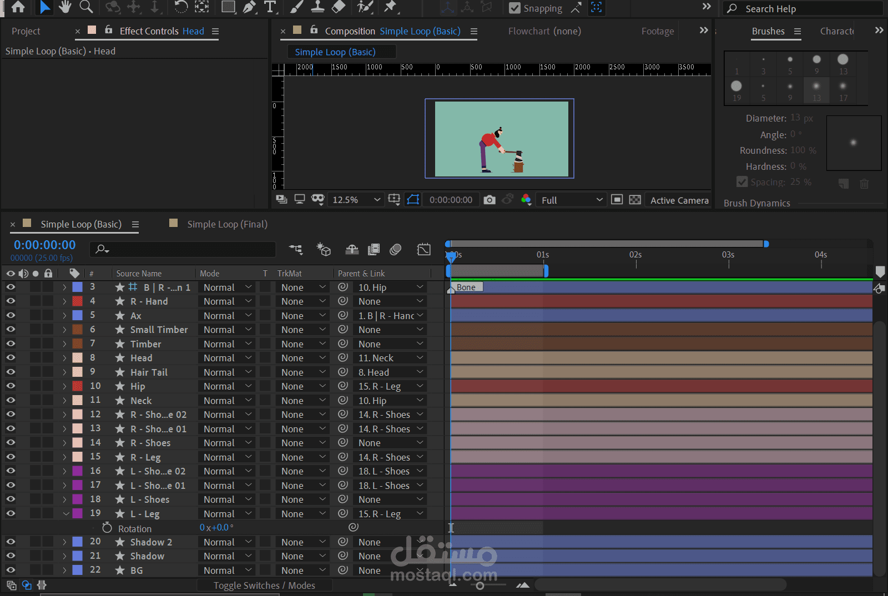The width and height of the screenshot is (888, 596).
Task: Open the Flowchart (none) tab
Action: point(544,31)
